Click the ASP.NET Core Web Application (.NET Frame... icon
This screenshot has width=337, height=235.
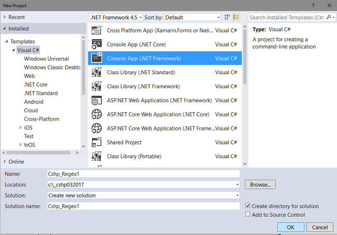pos(97,128)
